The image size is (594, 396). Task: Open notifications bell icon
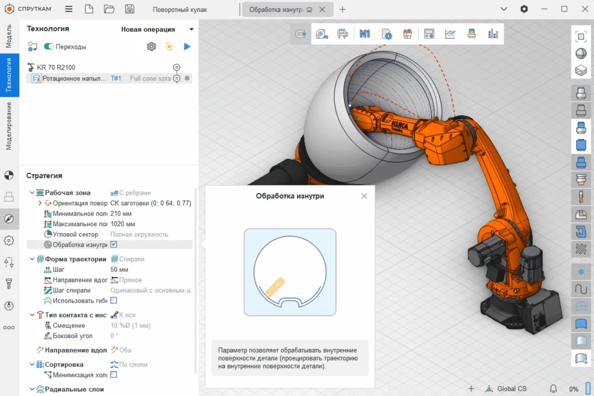[553, 388]
